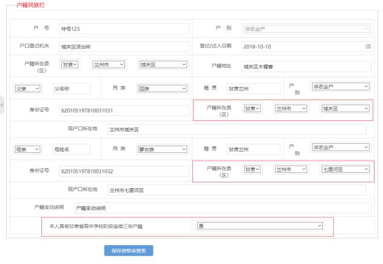
Task: Open the mother's province dropdown showing 甘肃
Action: 253,169
